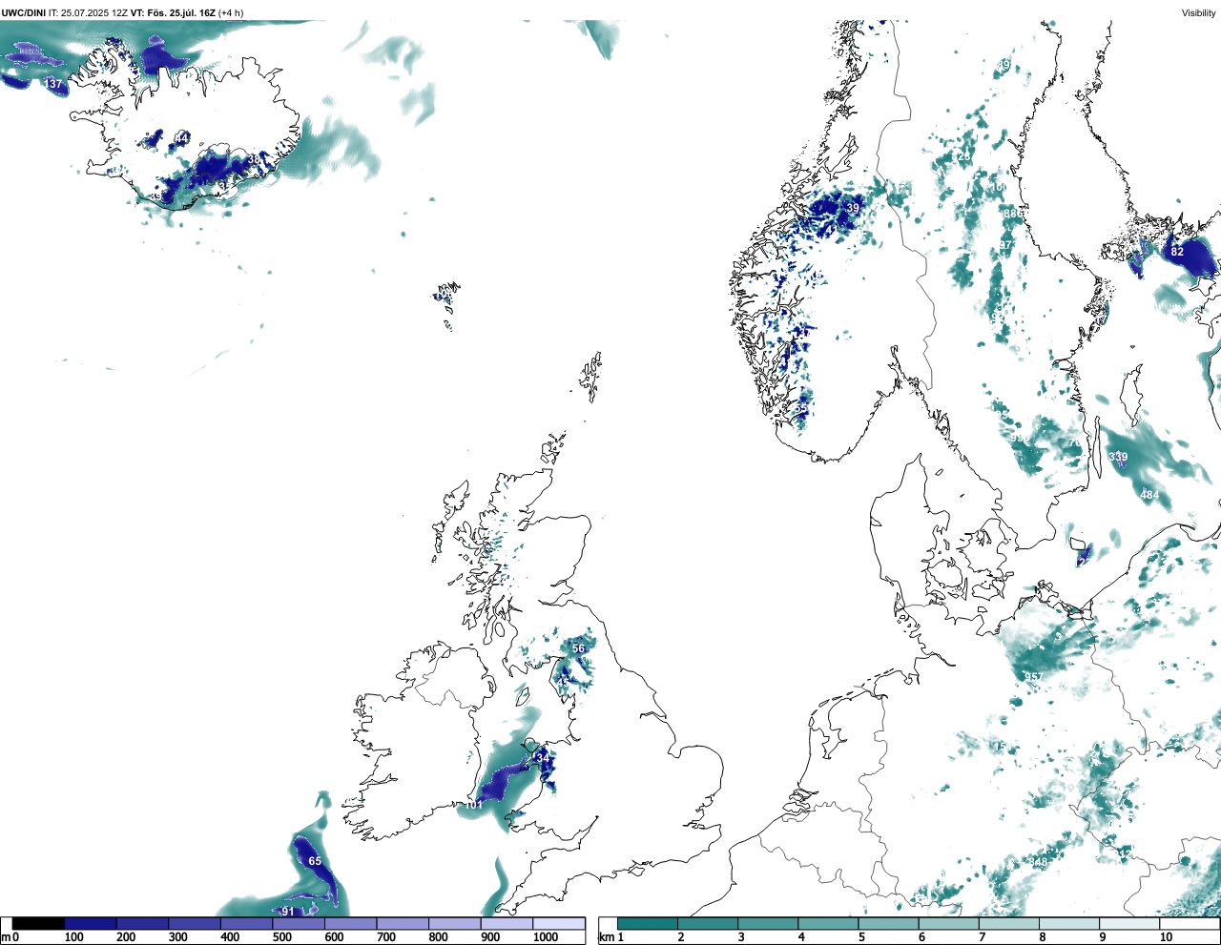Click the 500–600 m legend swatch

[299, 923]
